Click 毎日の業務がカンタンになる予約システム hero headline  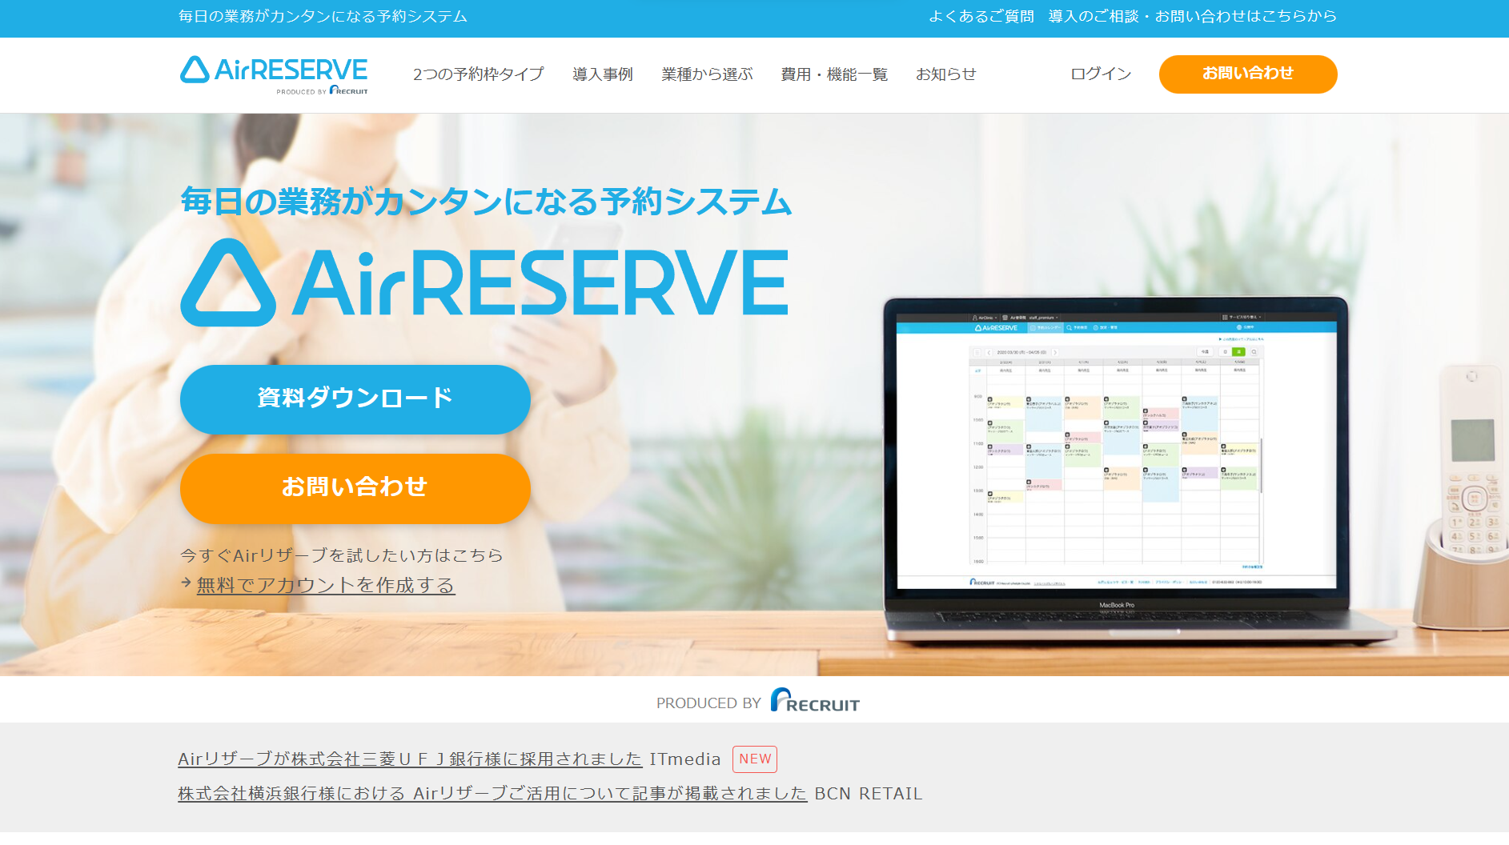486,201
